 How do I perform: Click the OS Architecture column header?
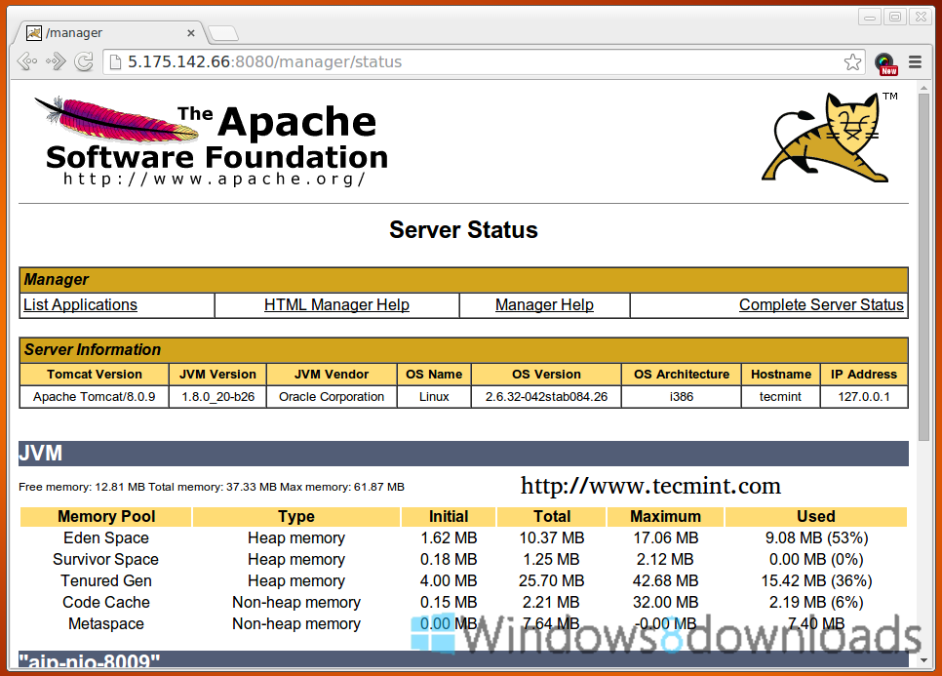coord(682,375)
